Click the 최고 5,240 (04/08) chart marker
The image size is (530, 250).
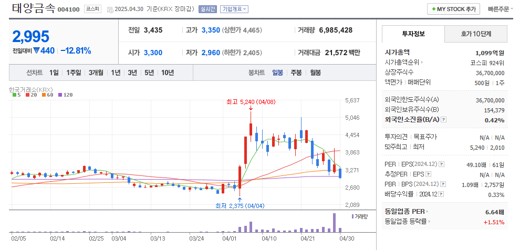point(251,102)
